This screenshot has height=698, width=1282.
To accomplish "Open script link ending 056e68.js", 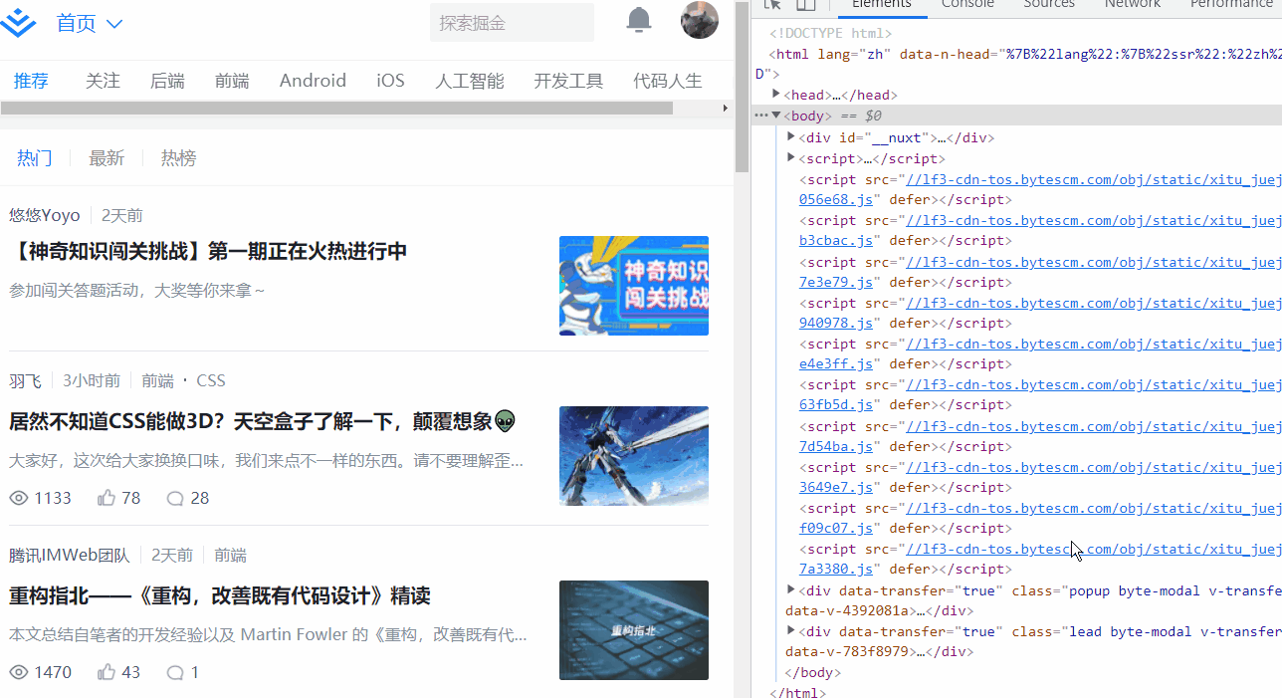I will tap(836, 199).
